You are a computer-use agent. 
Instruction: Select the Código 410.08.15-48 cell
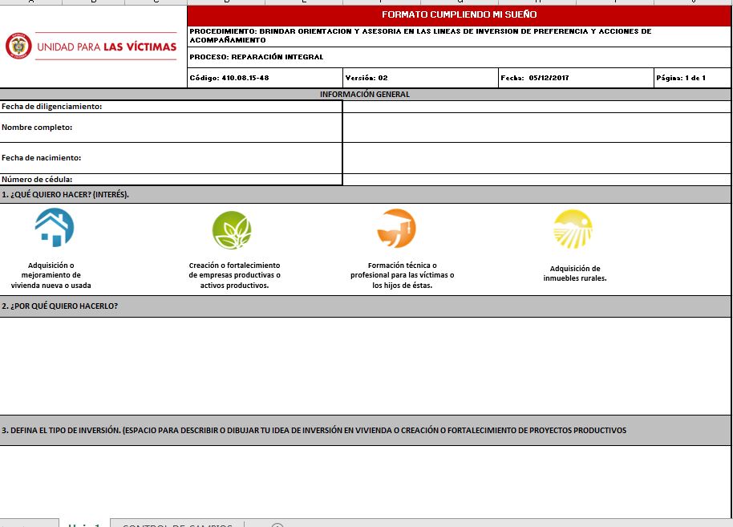pyautogui.click(x=265, y=78)
